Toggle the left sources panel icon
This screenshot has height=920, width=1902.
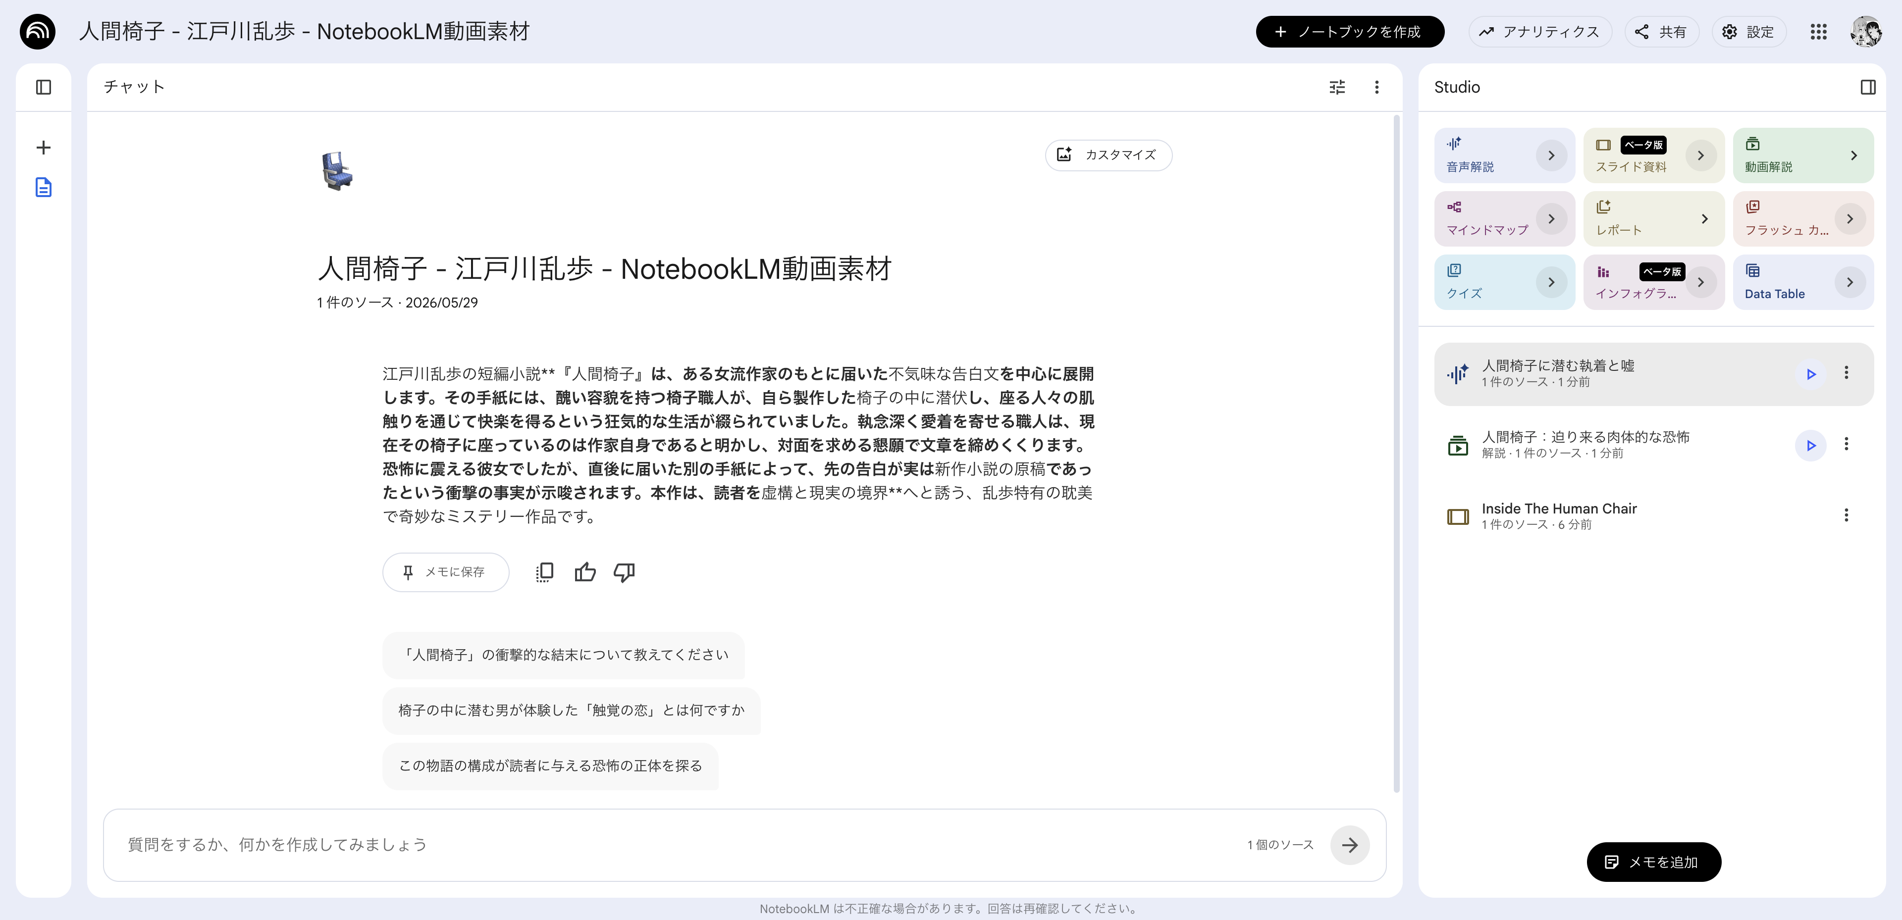44,87
